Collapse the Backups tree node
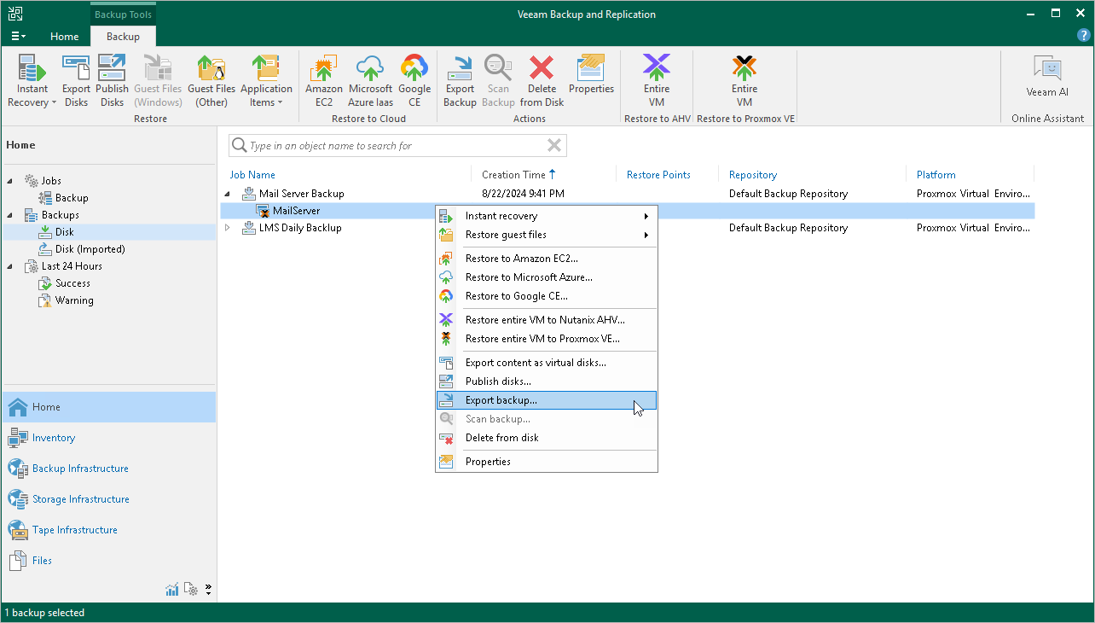The width and height of the screenshot is (1095, 623). pos(11,215)
